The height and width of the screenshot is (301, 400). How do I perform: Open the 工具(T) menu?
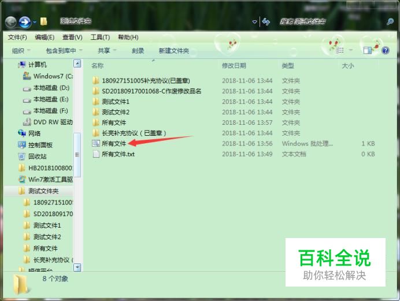100,38
